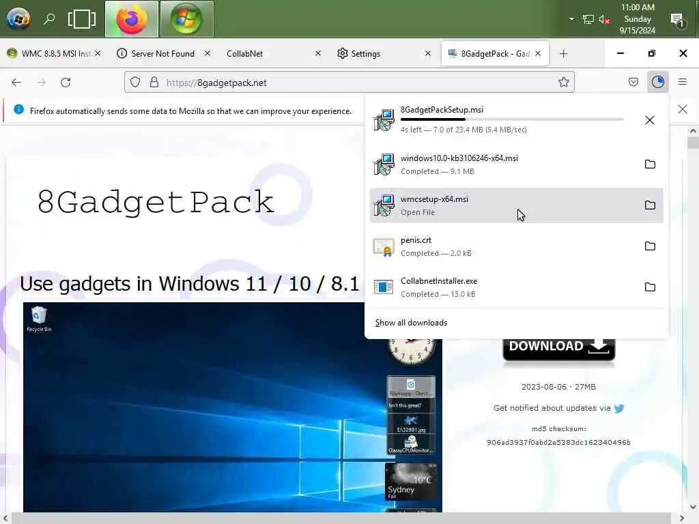Open the Windows Media Center taskbar icon

pos(186,18)
